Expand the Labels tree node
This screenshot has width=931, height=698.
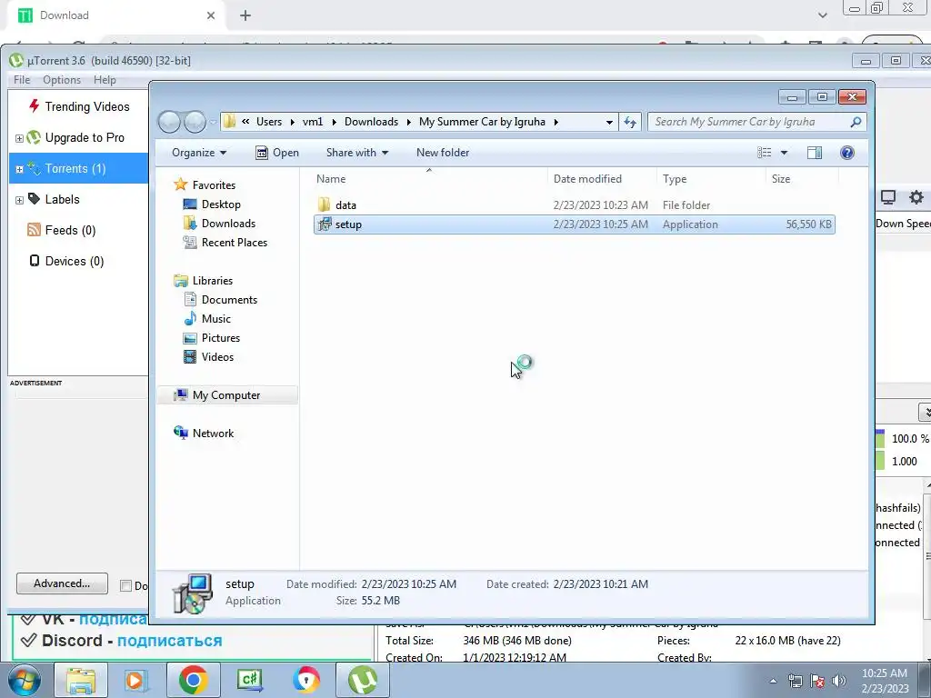19,200
